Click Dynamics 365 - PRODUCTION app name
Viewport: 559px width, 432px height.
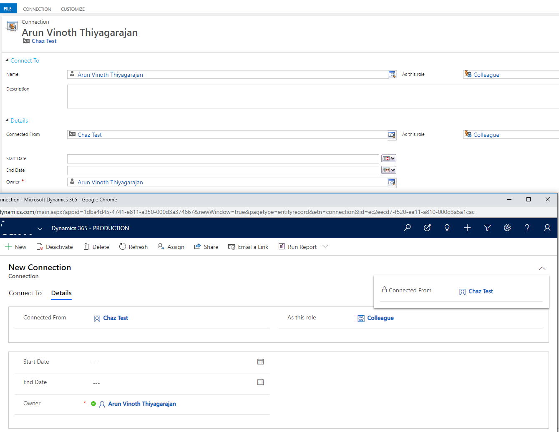pyautogui.click(x=90, y=228)
